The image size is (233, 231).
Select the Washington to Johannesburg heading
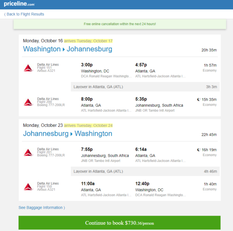68,49
